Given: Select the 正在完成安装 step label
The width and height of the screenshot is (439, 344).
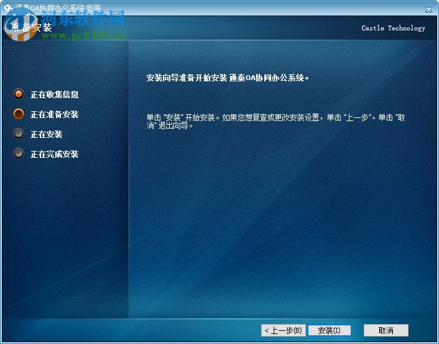Looking at the screenshot, I should click(x=54, y=154).
